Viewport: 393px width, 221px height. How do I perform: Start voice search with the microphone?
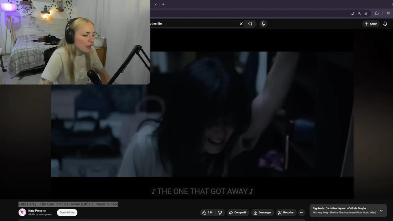pos(263,24)
